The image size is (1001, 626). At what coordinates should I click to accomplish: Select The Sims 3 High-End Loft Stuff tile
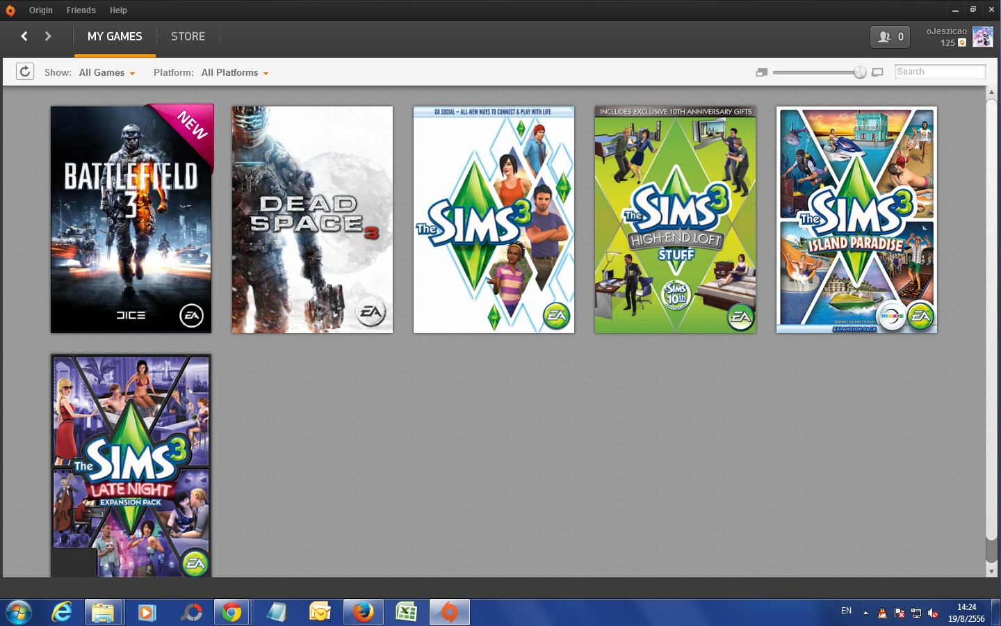675,220
